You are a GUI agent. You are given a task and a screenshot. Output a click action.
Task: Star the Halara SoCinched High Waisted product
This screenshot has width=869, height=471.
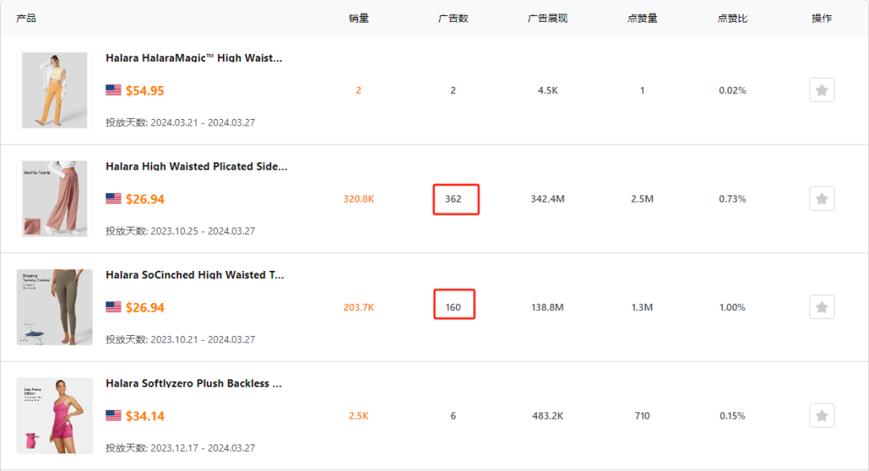[x=822, y=307]
